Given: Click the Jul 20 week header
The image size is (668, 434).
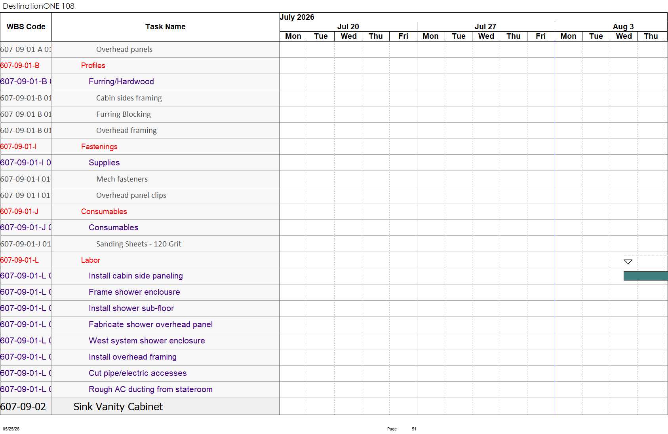Looking at the screenshot, I should (348, 27).
